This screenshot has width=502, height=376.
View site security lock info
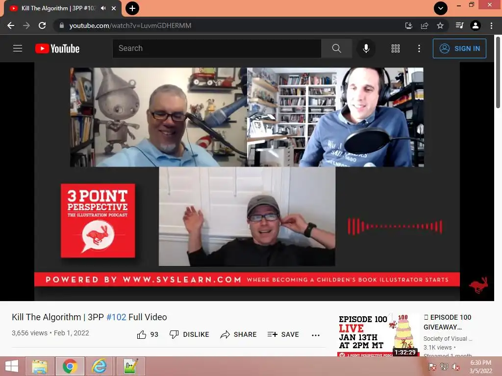click(61, 25)
